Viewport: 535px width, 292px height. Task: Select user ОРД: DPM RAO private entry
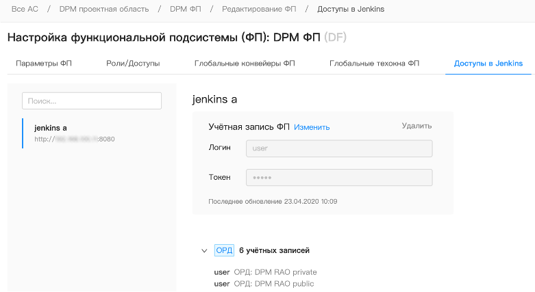[x=265, y=272]
